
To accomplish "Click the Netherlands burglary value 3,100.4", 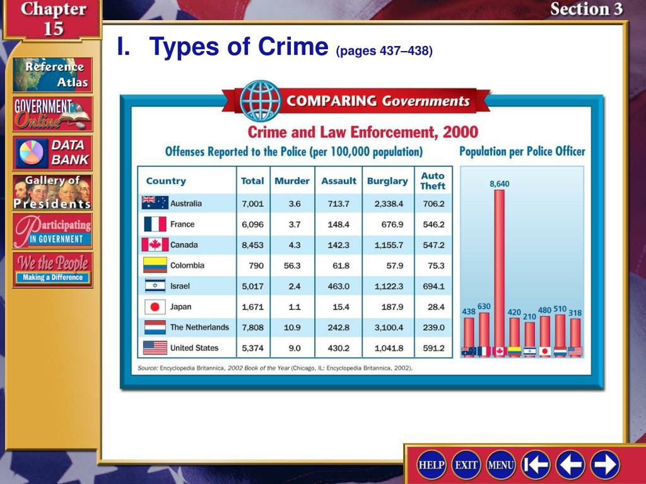I will (389, 327).
